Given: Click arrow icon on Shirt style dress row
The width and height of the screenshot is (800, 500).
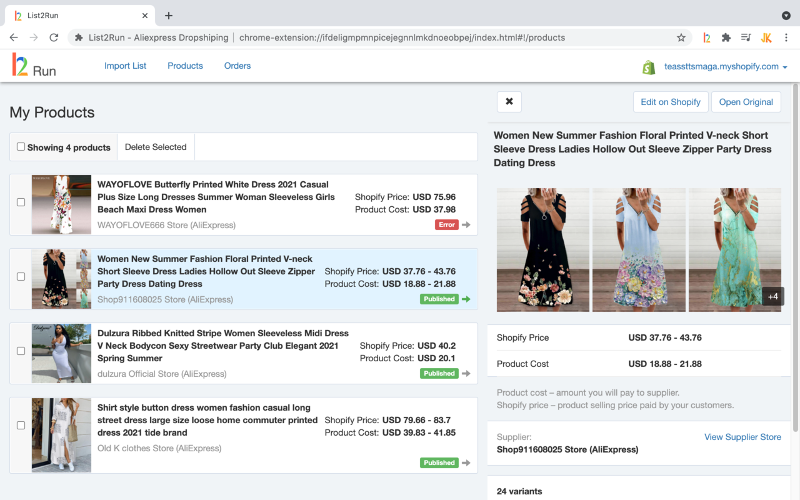Looking at the screenshot, I should [466, 463].
